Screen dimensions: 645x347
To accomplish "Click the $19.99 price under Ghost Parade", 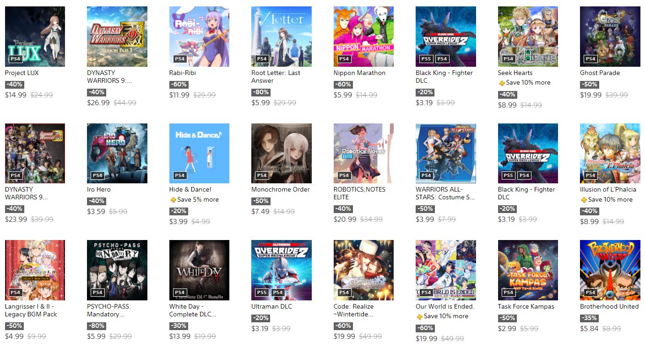I will (591, 95).
